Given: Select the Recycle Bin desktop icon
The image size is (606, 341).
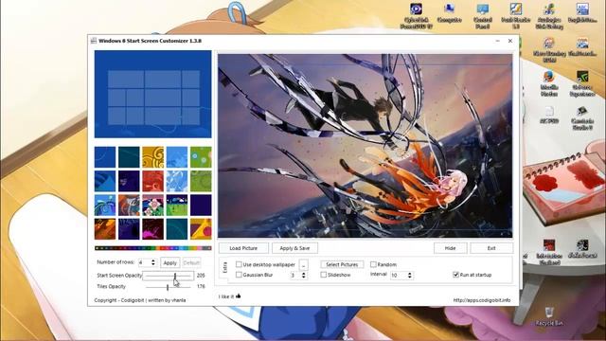Looking at the screenshot, I should point(549,317).
